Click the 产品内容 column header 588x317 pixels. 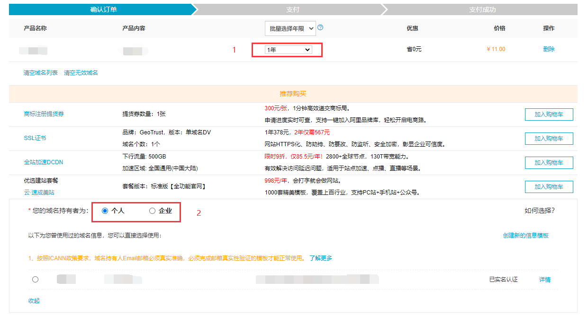coord(134,28)
